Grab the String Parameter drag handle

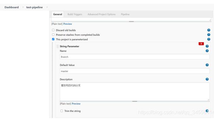pos(58,46)
